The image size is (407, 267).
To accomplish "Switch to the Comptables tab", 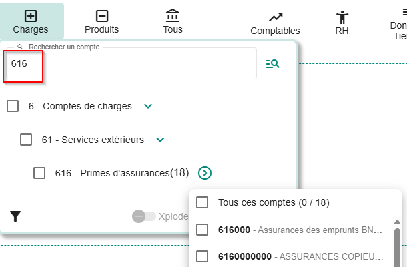I will coord(275,30).
